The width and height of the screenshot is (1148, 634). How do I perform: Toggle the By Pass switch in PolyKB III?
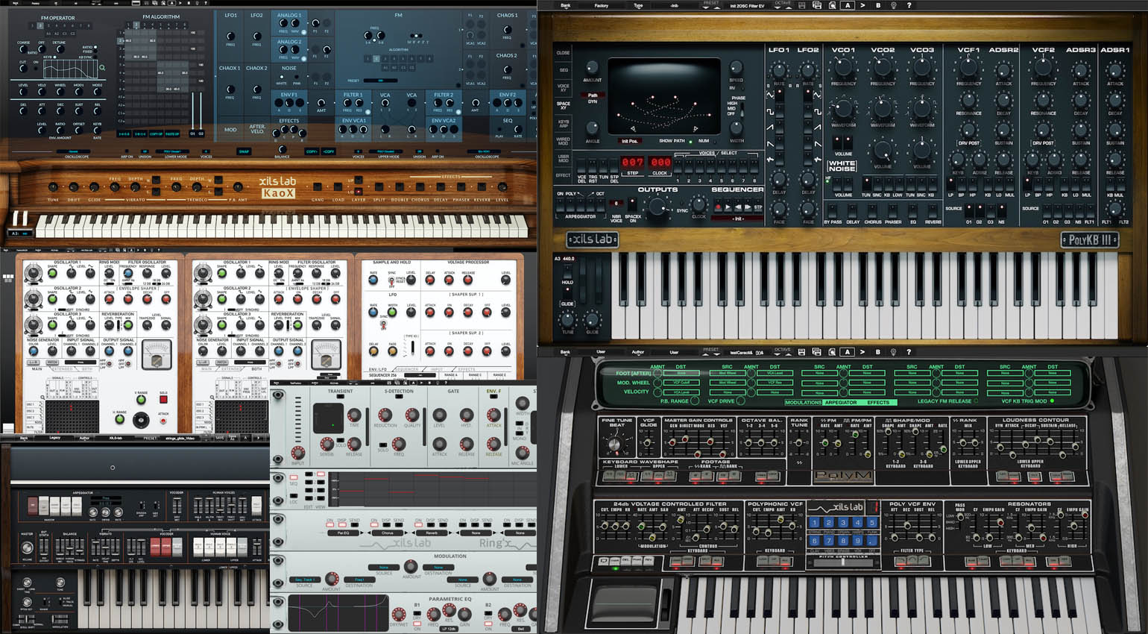click(832, 211)
